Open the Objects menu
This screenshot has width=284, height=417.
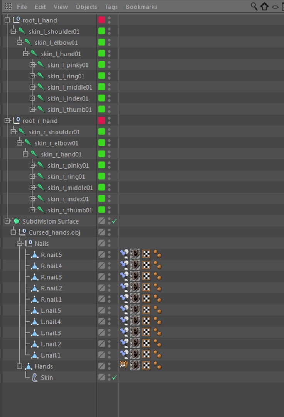[86, 7]
